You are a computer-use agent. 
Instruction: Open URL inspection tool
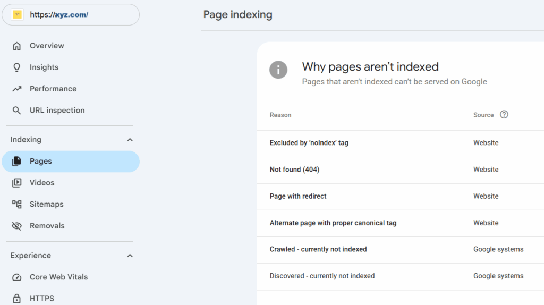click(57, 111)
